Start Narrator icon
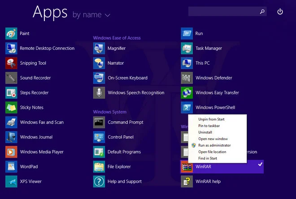Screen dimensions: 296x199 [x=99, y=63]
